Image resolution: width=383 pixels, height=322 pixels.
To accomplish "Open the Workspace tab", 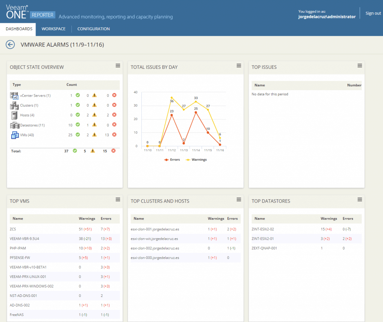I will click(53, 29).
